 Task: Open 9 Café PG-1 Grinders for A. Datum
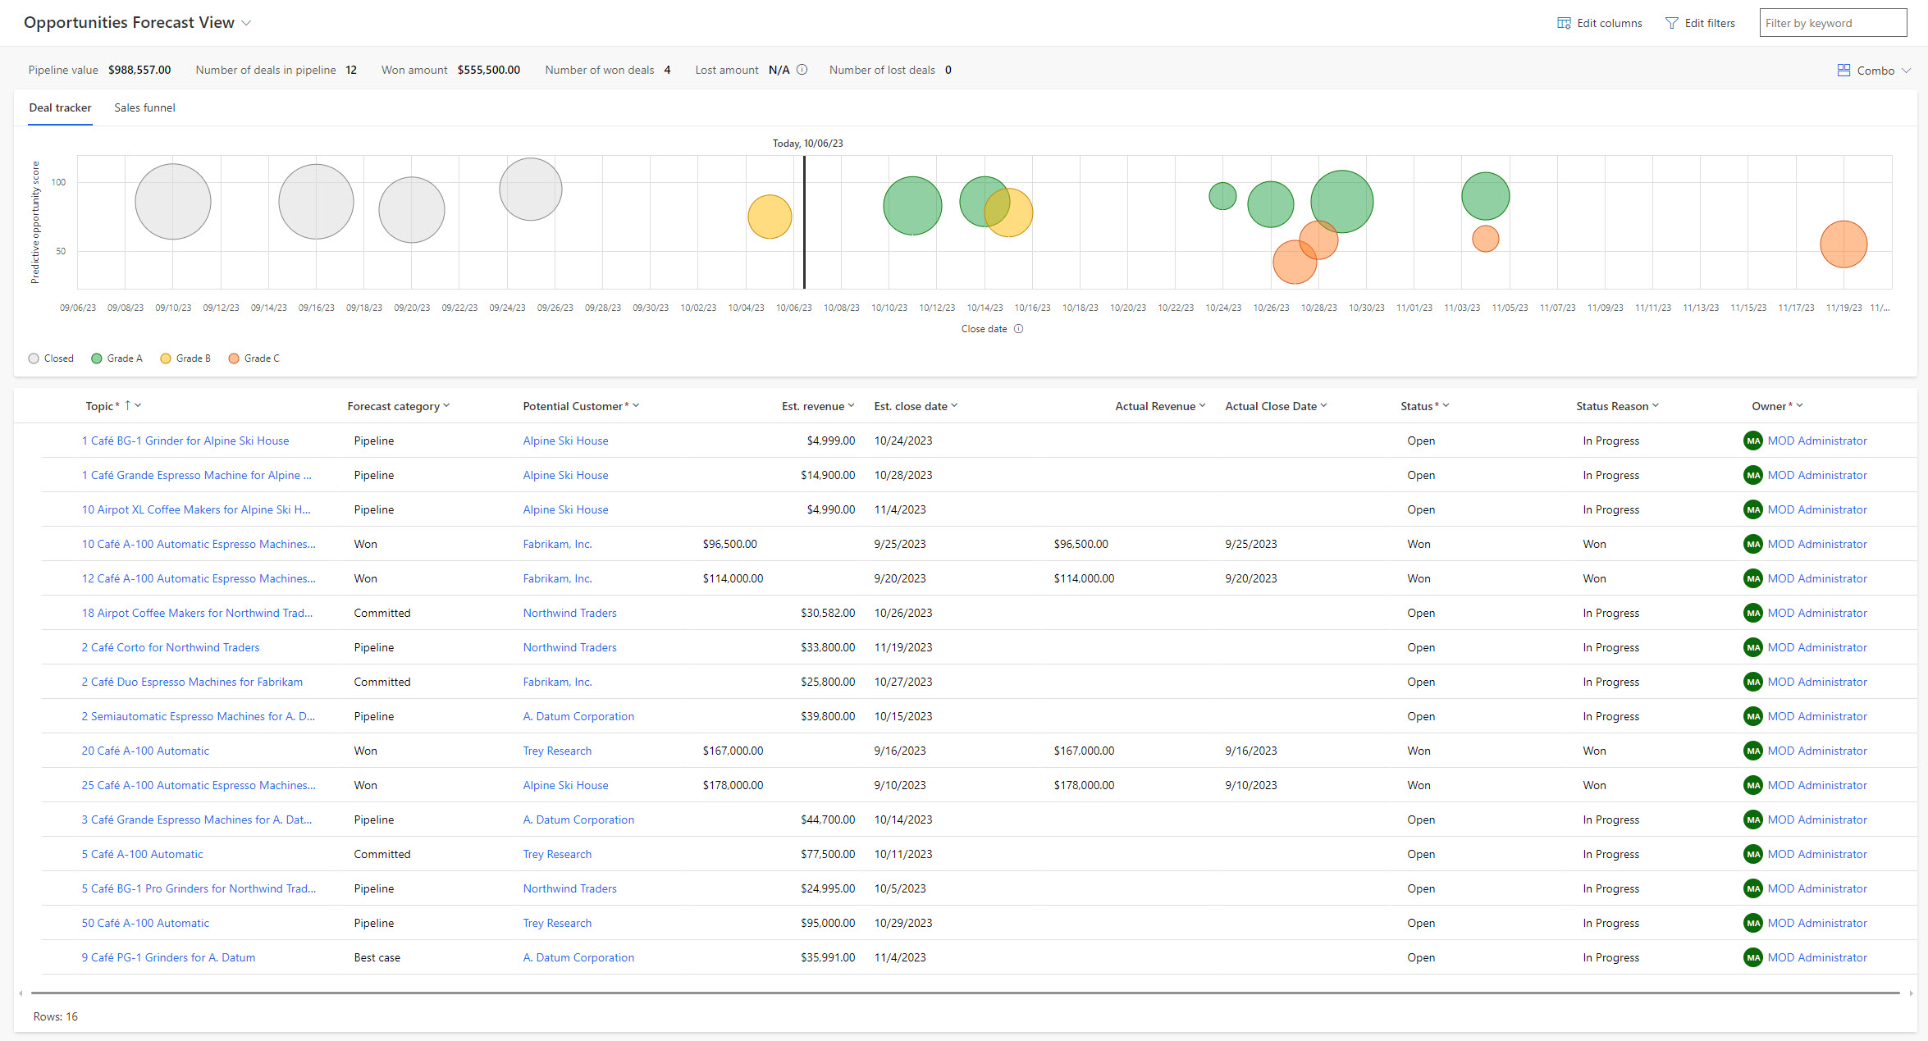[168, 957]
